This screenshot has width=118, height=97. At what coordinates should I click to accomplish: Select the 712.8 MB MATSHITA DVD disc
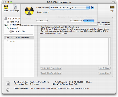coord(19,25)
